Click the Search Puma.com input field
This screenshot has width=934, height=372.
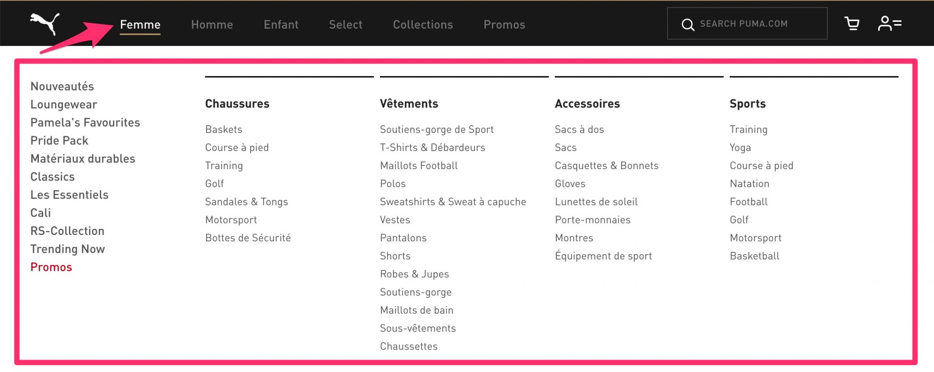tap(752, 24)
